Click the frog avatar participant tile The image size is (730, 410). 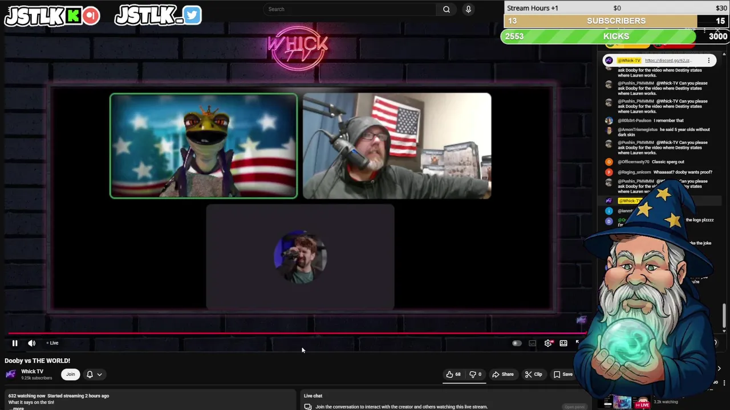point(204,146)
